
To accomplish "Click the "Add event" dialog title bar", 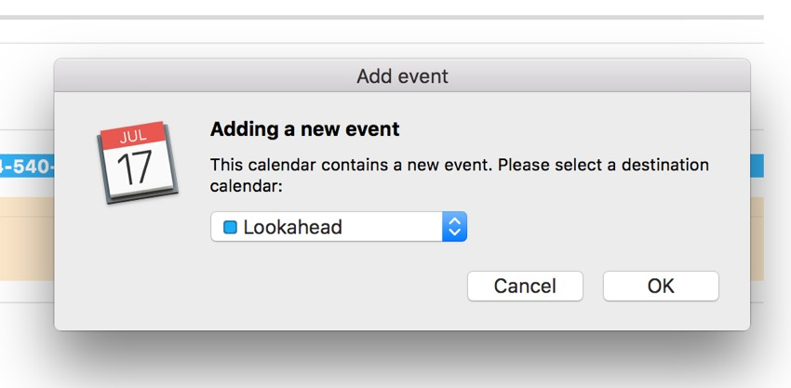I will [402, 75].
